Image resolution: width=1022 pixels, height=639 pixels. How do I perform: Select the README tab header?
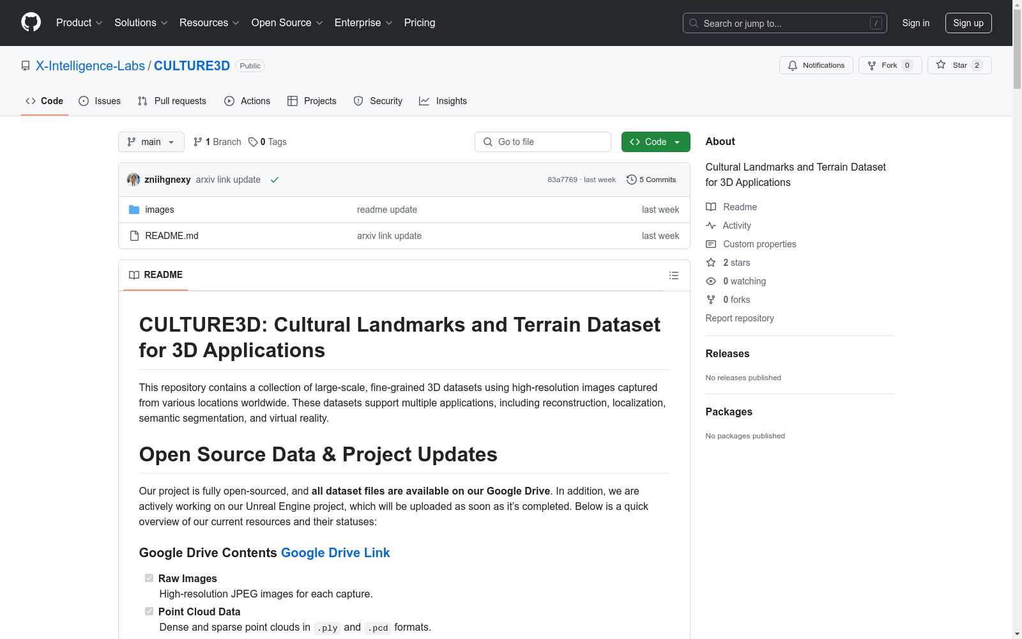(x=156, y=275)
